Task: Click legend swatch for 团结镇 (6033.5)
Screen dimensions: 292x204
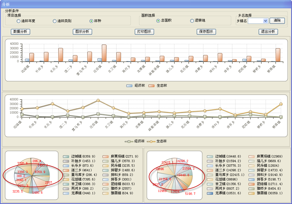Action: point(106,184)
